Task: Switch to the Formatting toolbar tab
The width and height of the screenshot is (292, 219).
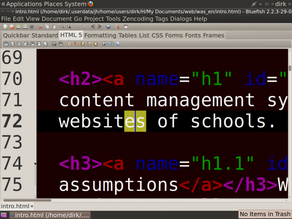Action: tap(100, 35)
